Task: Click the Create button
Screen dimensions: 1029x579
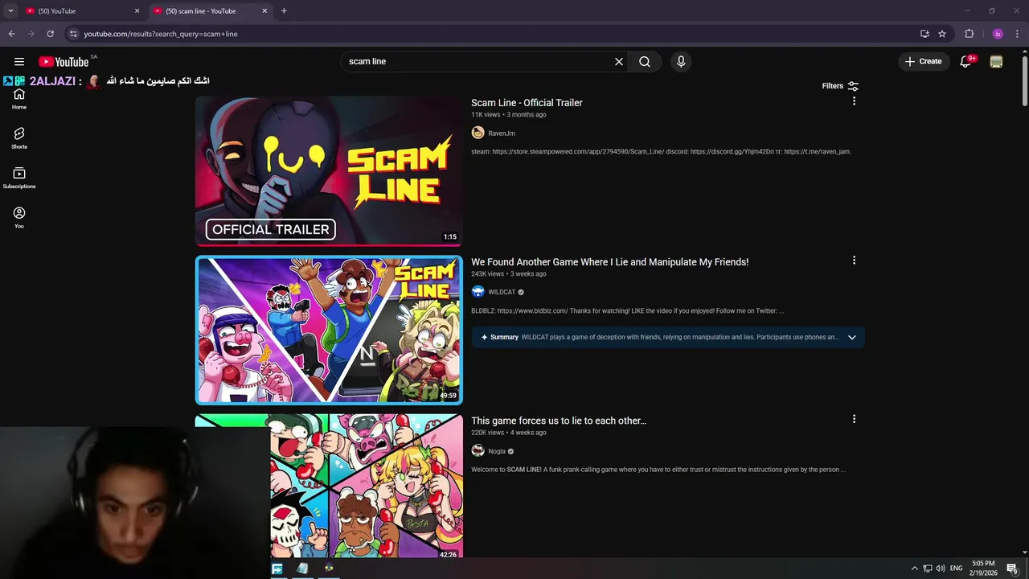Action: click(x=923, y=62)
